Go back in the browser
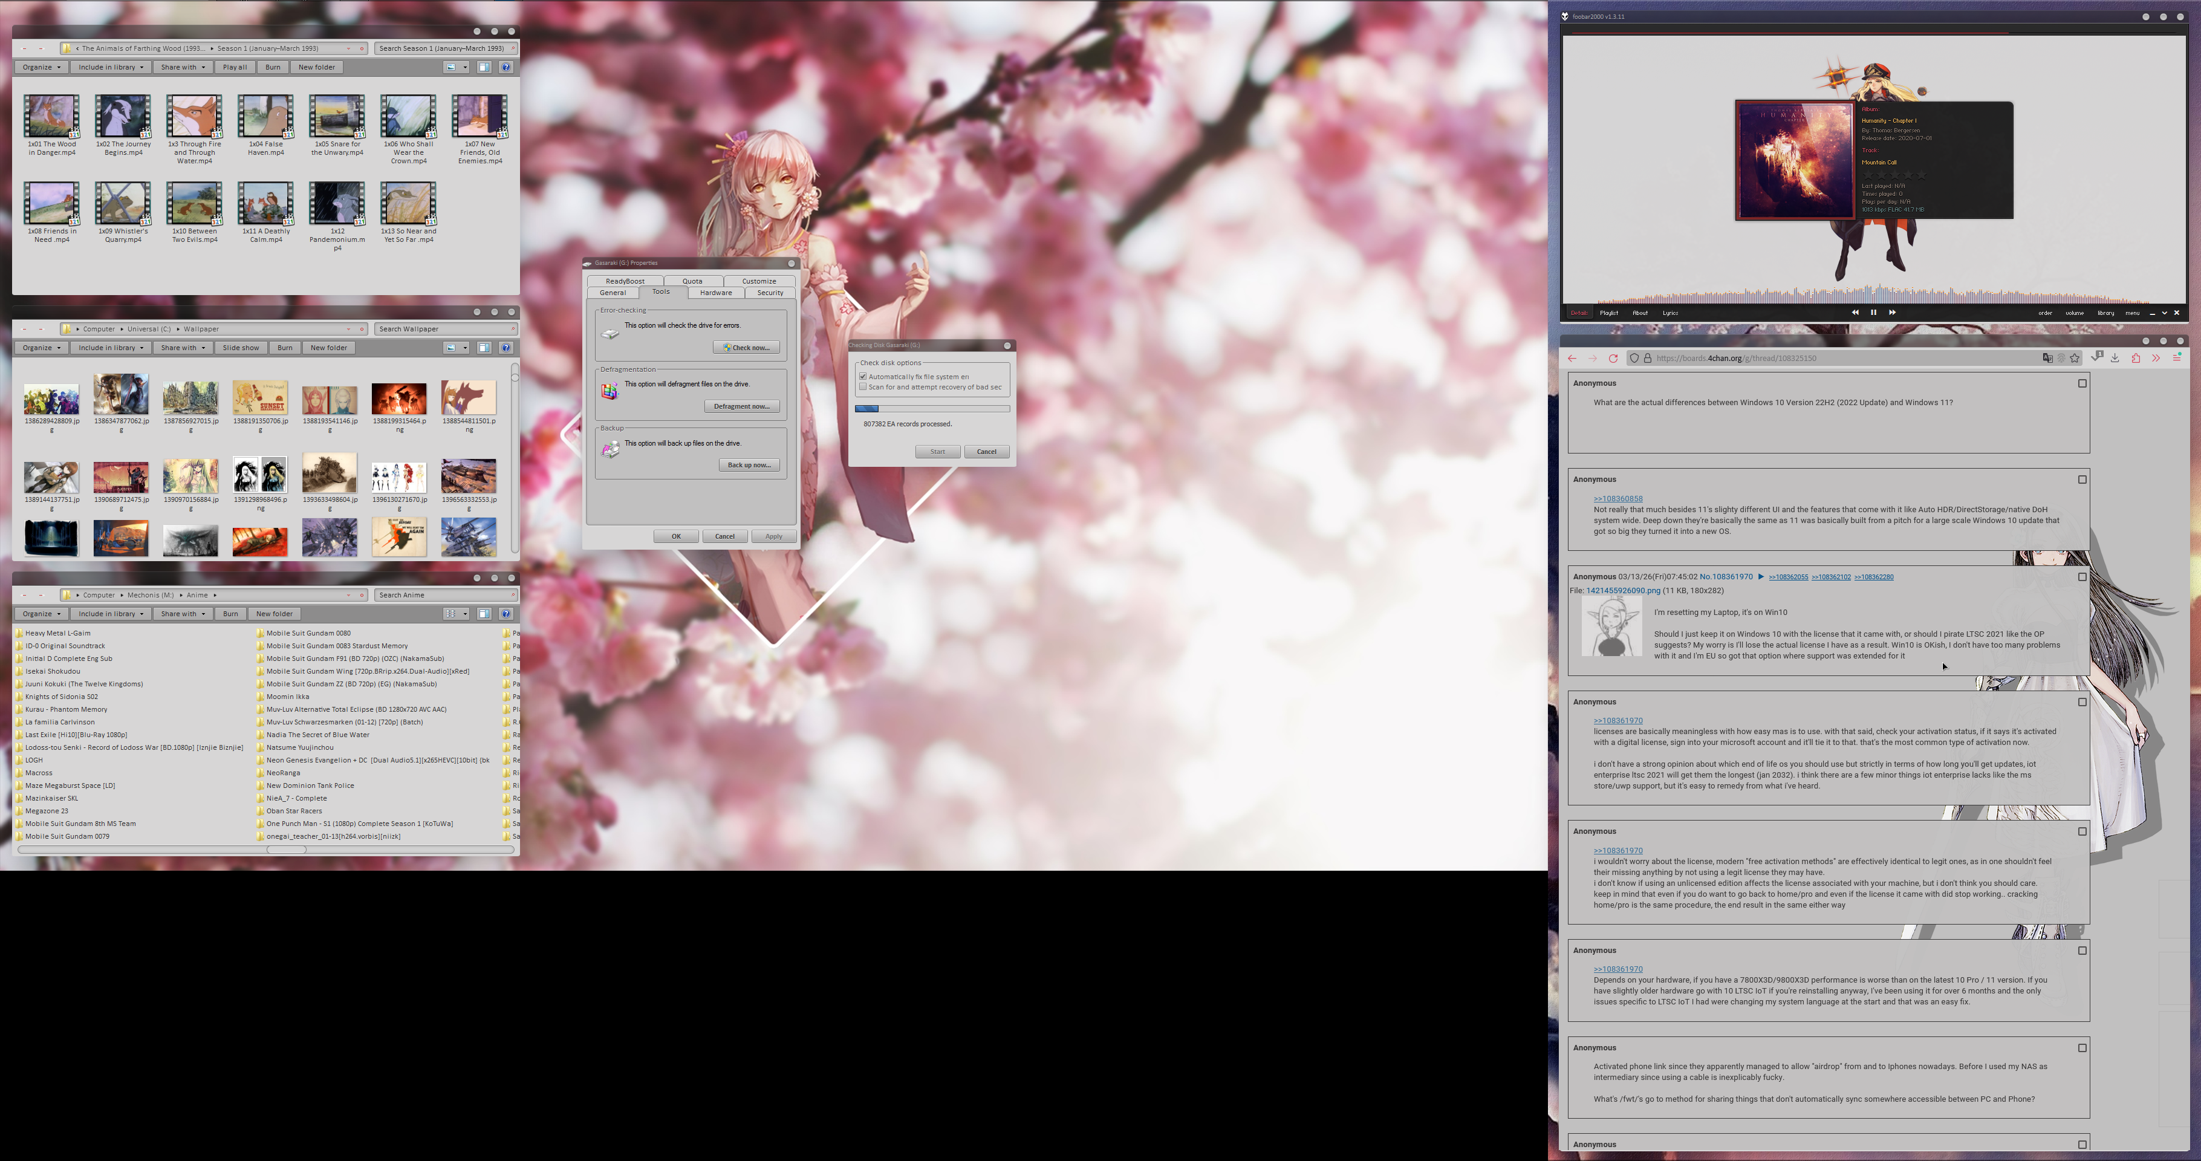The image size is (2201, 1161). pyautogui.click(x=1572, y=358)
